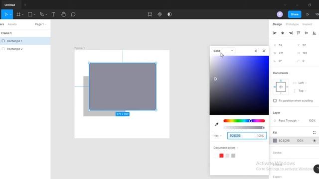This screenshot has height=179, width=319.
Task: Open vertical constraint Top dropdown
Action: (302, 90)
